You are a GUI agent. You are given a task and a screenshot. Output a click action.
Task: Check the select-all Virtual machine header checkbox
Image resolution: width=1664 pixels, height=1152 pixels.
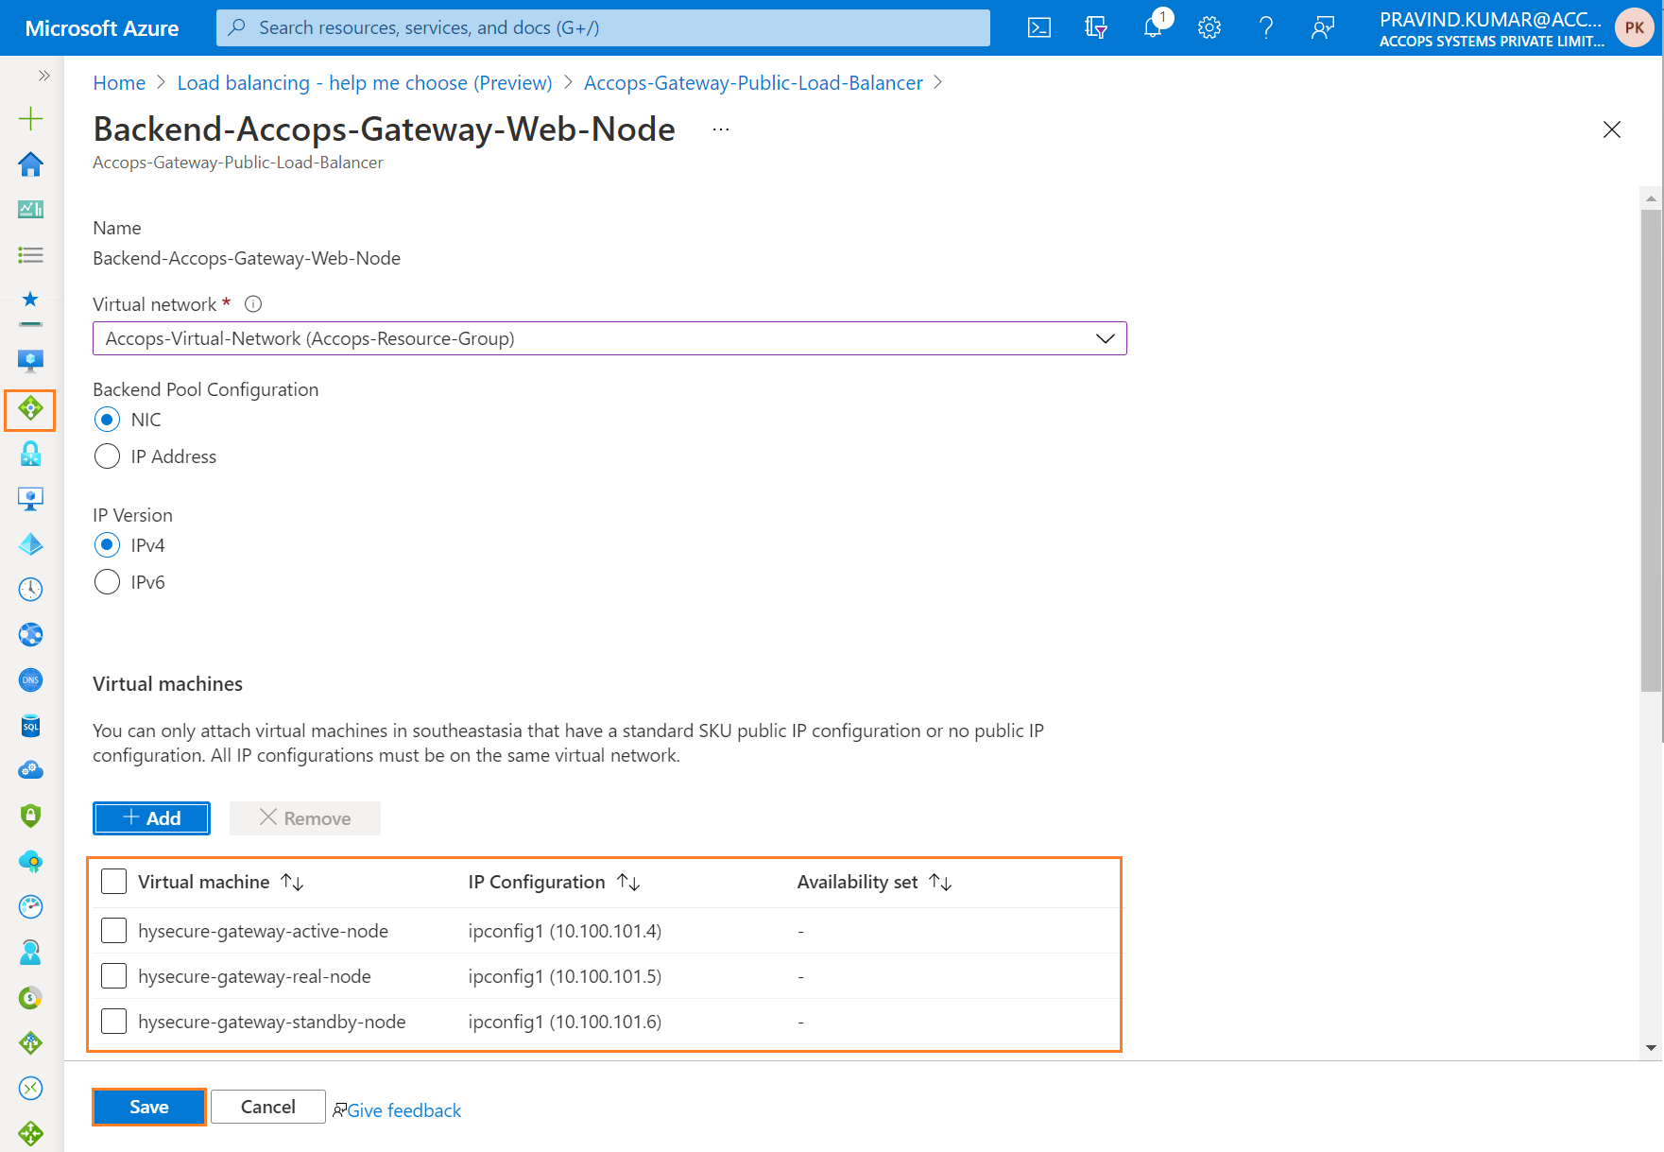(113, 882)
